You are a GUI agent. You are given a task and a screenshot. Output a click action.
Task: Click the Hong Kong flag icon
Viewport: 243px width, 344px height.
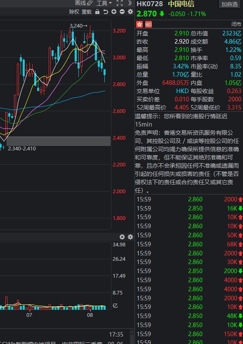pos(139,24)
